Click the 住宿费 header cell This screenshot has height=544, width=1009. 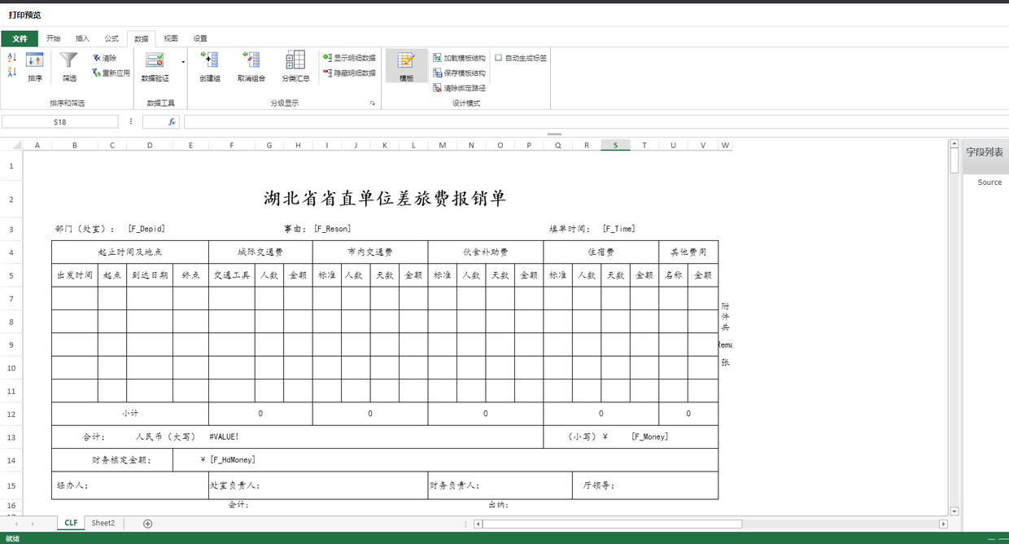[601, 252]
